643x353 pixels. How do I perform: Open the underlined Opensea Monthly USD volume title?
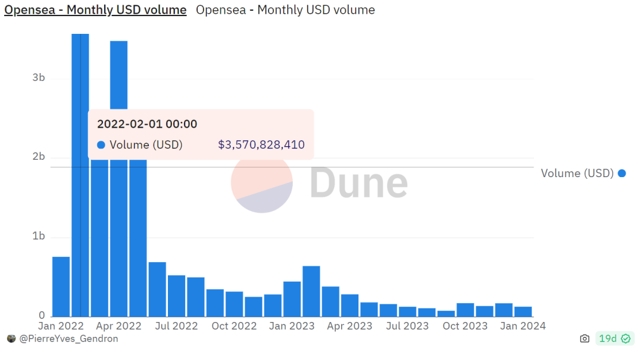click(x=95, y=10)
